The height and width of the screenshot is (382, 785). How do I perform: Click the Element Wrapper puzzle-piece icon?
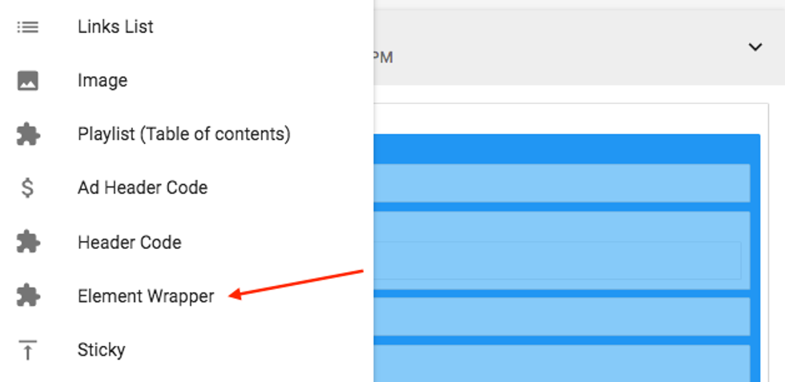click(28, 296)
